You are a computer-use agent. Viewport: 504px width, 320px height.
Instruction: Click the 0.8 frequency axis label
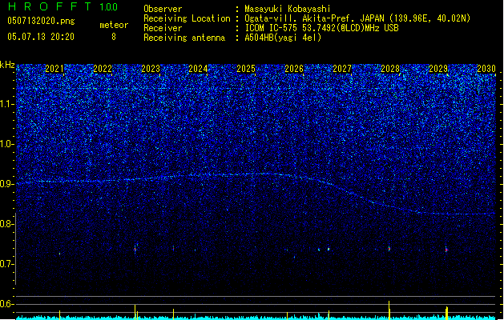click(7, 224)
